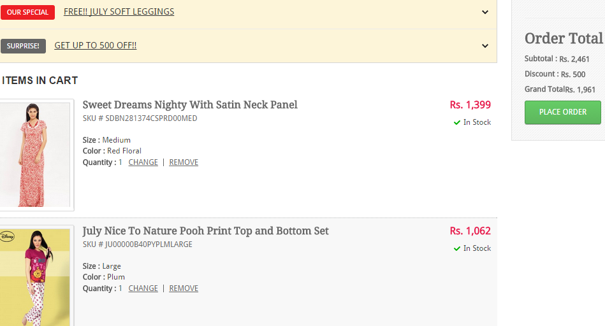Click the Sweet Dreams Nighty With Satin Neck Panel title
The width and height of the screenshot is (605, 326).
(190, 105)
